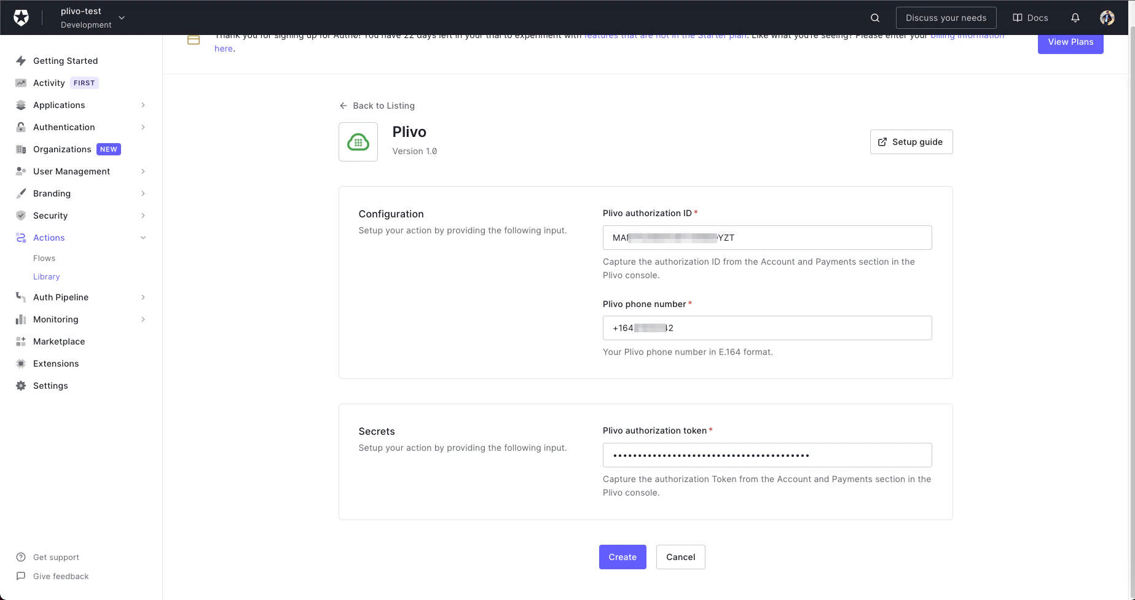
Task: Click the Organizations building icon
Action: click(x=21, y=149)
